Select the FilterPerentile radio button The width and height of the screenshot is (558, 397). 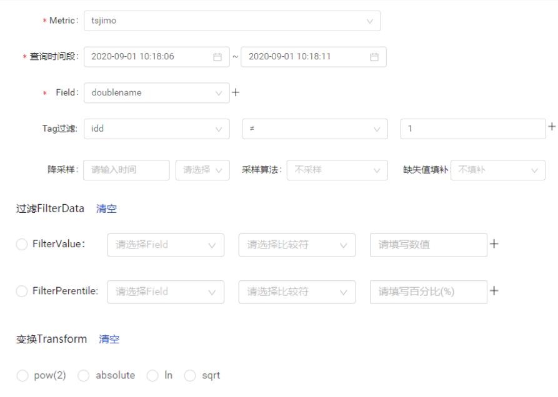pos(22,292)
